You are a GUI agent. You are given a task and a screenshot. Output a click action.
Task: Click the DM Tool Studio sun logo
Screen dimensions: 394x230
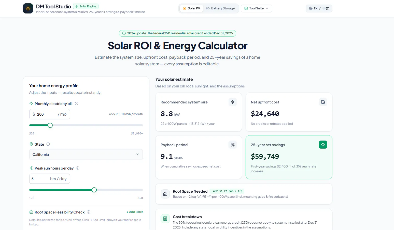28,8
